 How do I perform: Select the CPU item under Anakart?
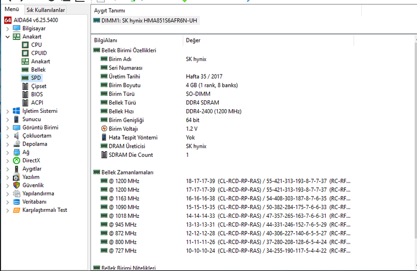click(x=36, y=45)
